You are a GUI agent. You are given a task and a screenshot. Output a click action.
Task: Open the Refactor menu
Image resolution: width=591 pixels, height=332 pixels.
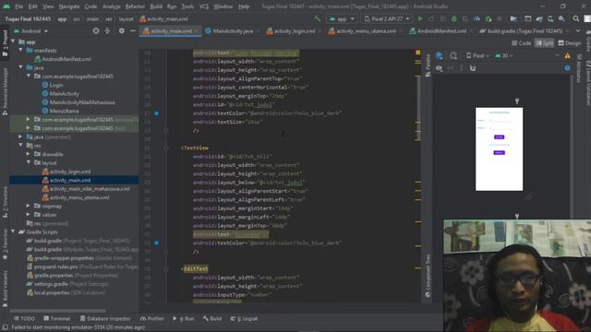point(135,6)
